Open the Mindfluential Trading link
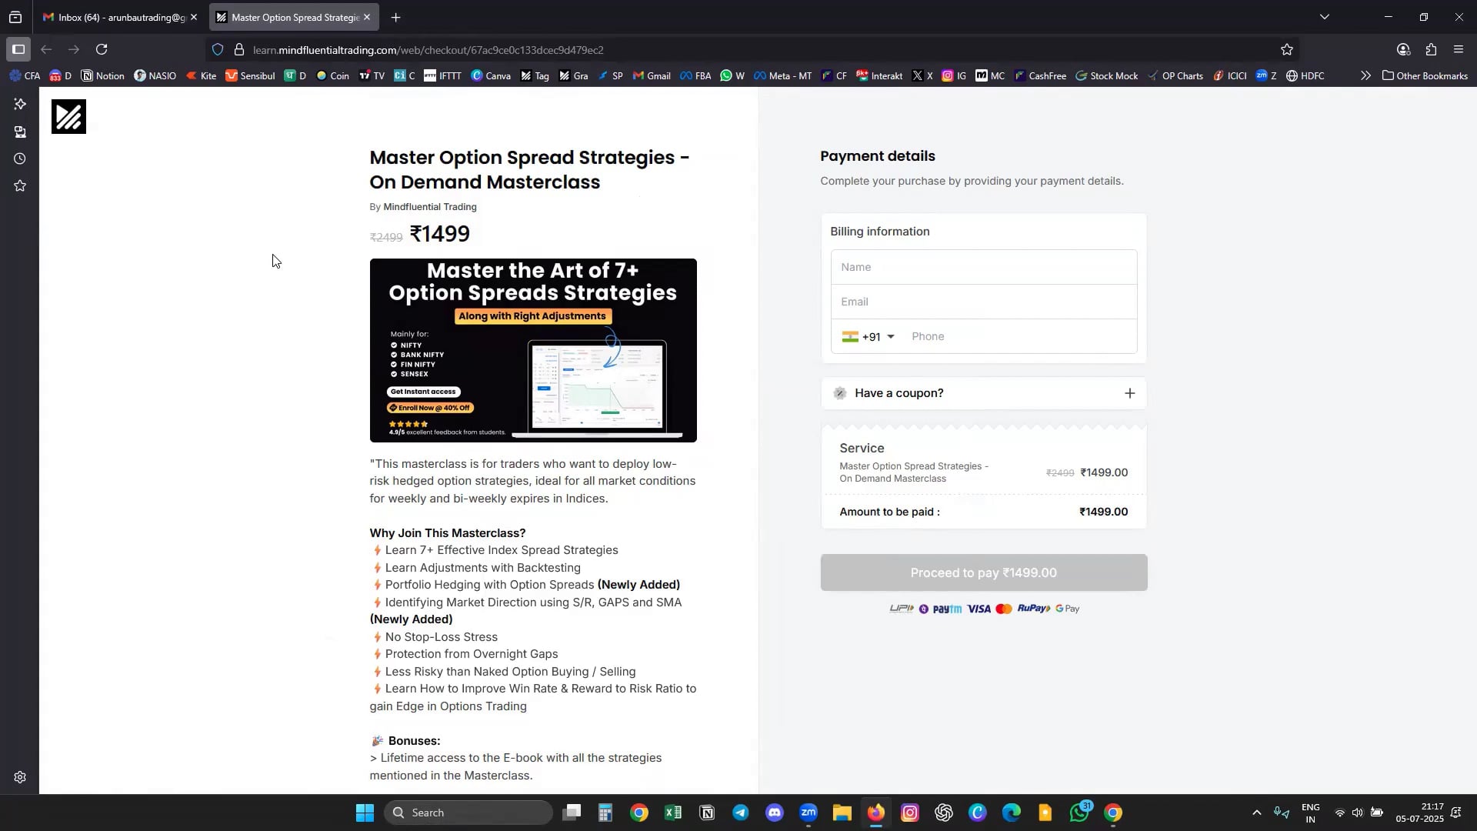Viewport: 1477px width, 831px height. [x=429, y=206]
